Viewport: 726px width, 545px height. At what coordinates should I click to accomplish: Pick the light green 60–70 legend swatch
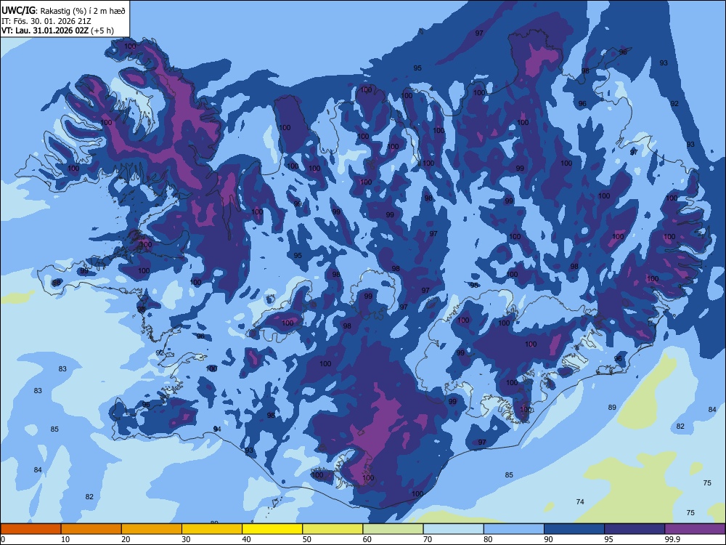(393, 529)
